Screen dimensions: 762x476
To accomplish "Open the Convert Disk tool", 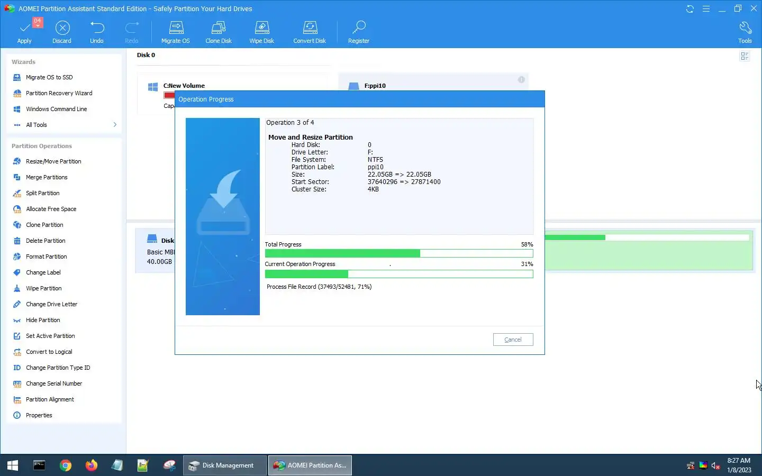I will (310, 32).
